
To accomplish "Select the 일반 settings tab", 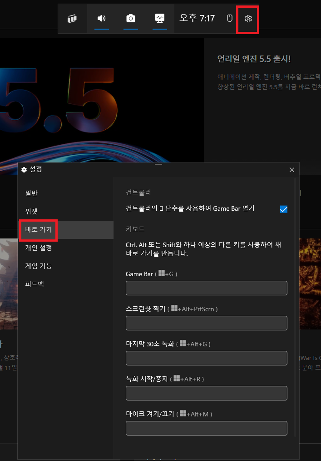I will (x=66, y=193).
